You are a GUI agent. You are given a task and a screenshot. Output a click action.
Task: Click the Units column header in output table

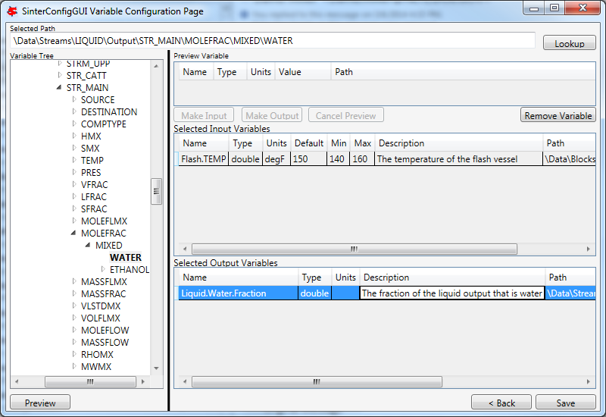point(345,277)
